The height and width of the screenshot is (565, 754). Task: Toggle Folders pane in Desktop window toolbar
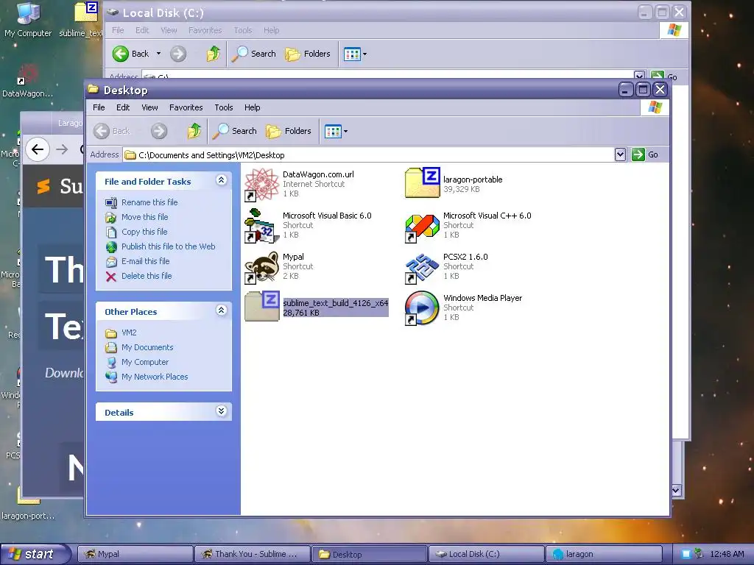(289, 131)
